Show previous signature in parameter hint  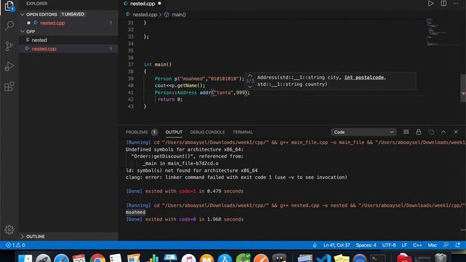coord(250,76)
